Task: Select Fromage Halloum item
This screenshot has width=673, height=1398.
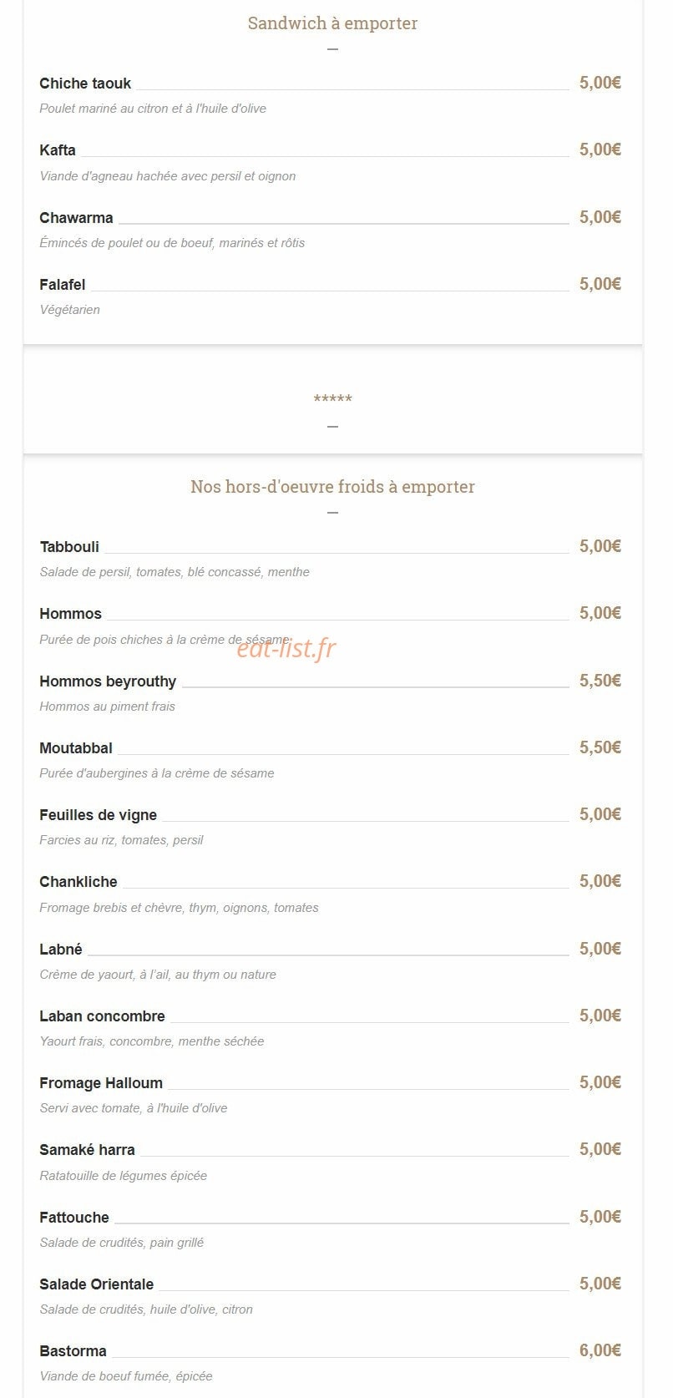Action: pyautogui.click(x=101, y=1083)
